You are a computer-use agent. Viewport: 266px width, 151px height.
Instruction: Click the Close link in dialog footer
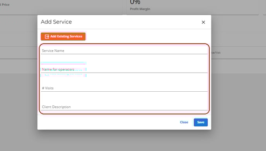[184, 122]
